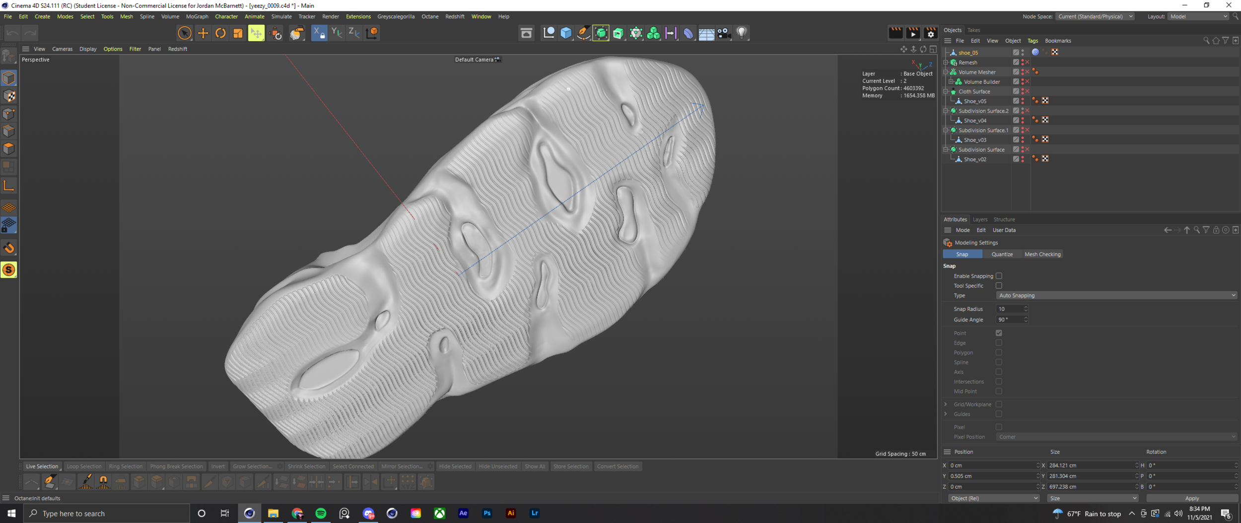Open the Deformer icon in toolbar

pos(689,33)
